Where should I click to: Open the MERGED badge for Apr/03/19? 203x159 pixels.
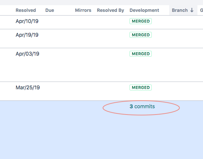pos(141,54)
